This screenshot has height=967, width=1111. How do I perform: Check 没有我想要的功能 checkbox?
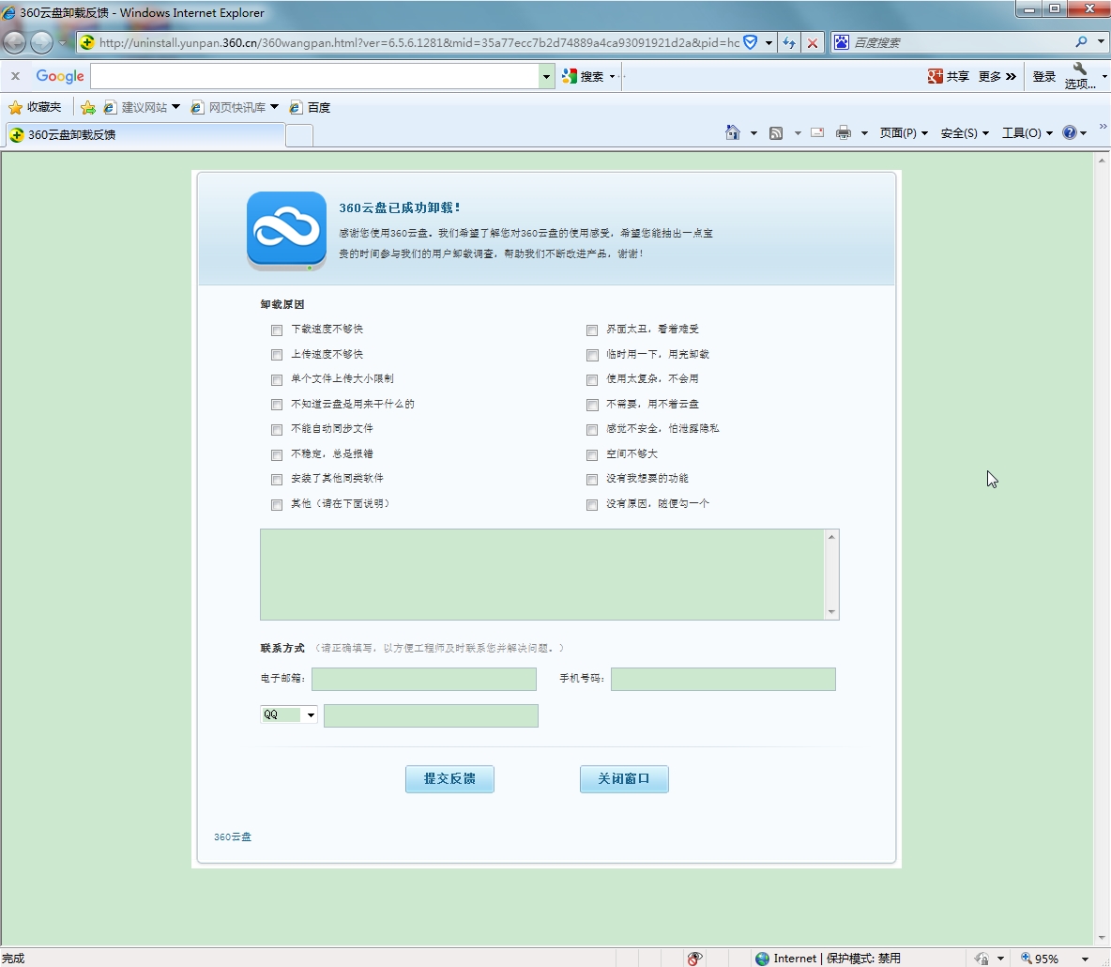[x=592, y=479]
